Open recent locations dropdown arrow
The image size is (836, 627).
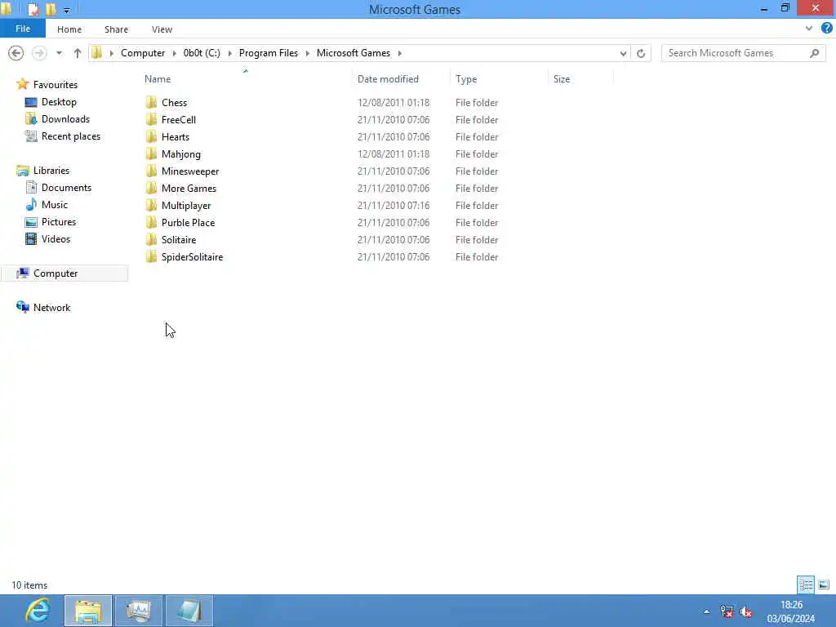click(59, 53)
